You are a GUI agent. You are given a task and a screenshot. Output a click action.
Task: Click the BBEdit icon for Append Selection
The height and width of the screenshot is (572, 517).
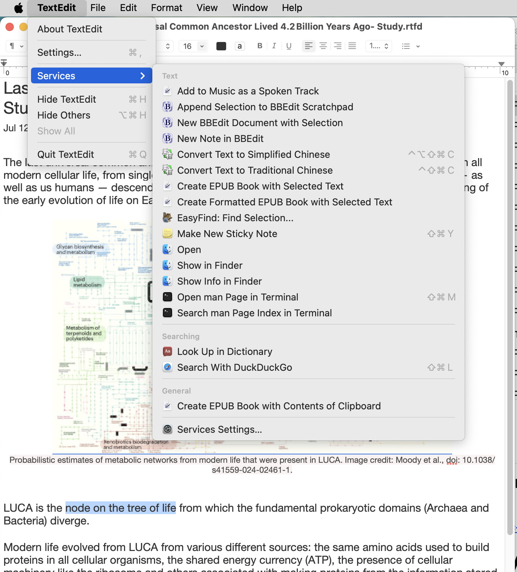point(168,107)
